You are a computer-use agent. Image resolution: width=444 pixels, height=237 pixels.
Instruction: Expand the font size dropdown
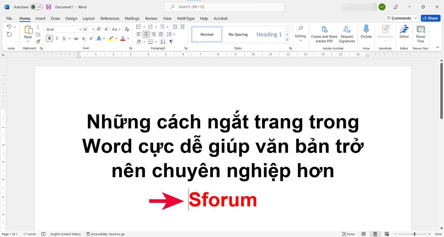(x=93, y=29)
